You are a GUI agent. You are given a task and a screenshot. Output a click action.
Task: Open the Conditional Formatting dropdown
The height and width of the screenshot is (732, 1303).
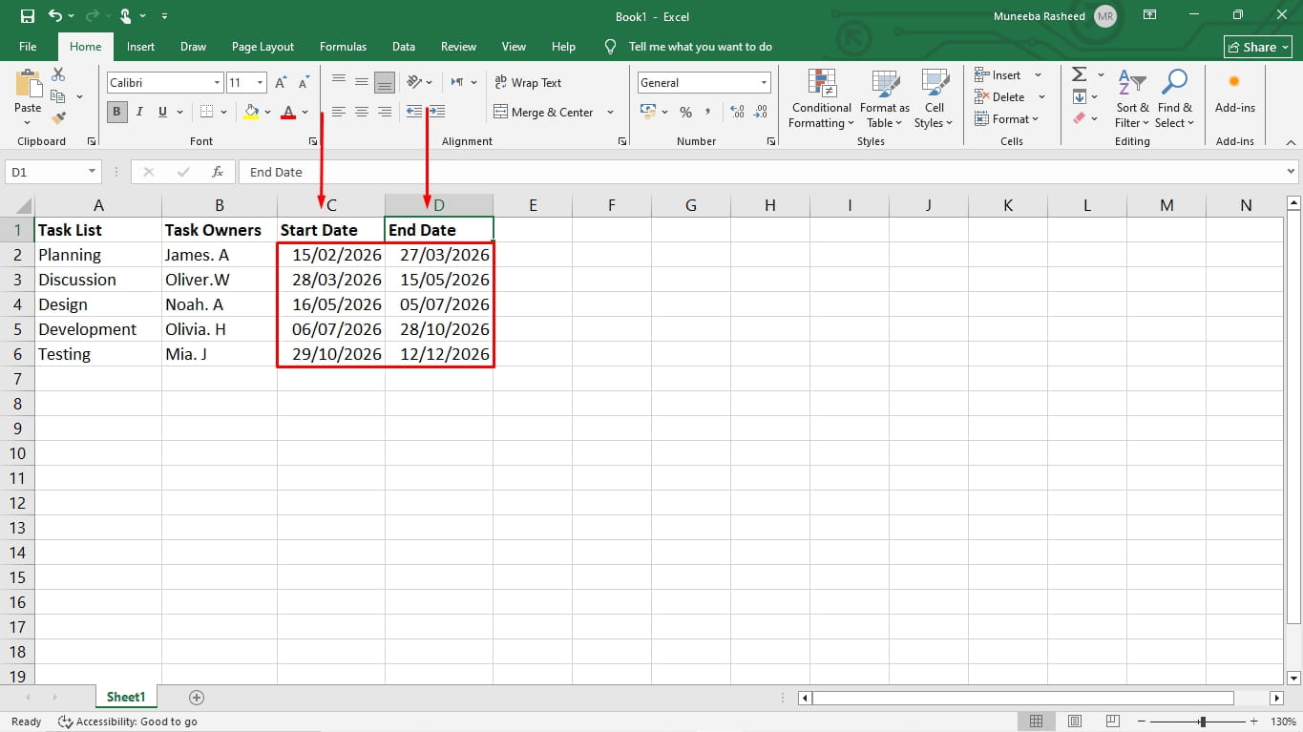coord(821,99)
